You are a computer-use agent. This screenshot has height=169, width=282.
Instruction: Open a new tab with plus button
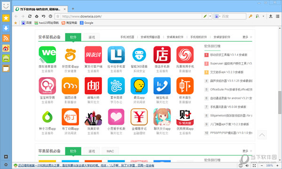73,8
